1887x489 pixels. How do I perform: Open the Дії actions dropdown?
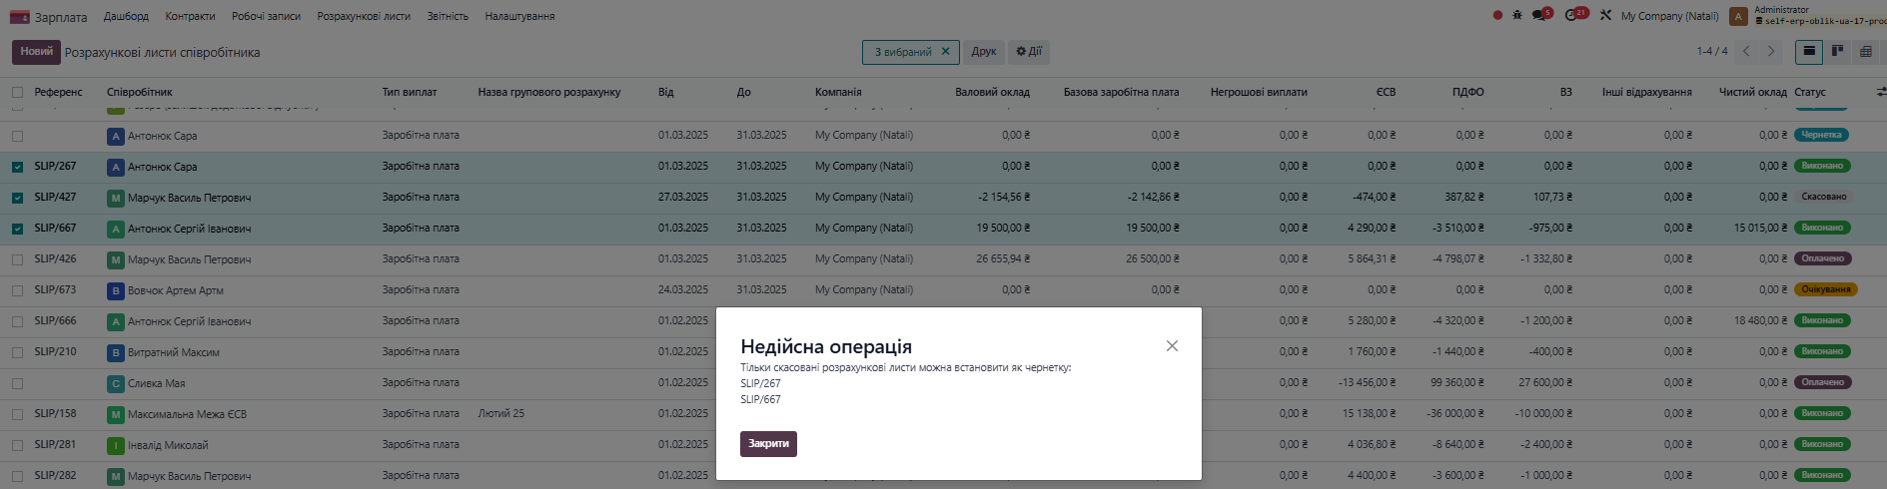pyautogui.click(x=1028, y=52)
